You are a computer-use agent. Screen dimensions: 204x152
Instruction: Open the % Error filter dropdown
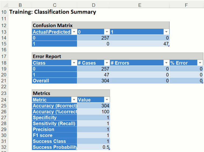click(200, 63)
